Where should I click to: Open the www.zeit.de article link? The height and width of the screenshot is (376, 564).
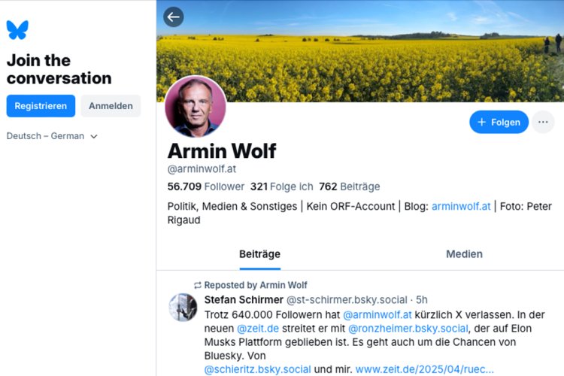pos(425,369)
